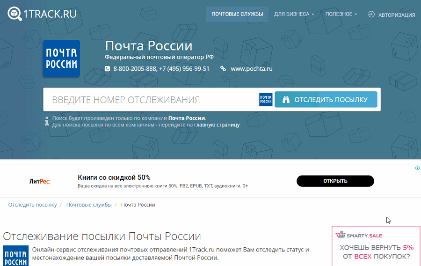Click the ЛитРес ad logo
The height and width of the screenshot is (266, 421).
coord(40,182)
